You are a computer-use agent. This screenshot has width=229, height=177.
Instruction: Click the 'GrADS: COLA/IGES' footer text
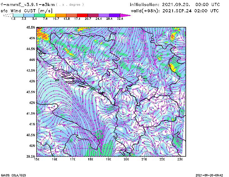point(13,175)
